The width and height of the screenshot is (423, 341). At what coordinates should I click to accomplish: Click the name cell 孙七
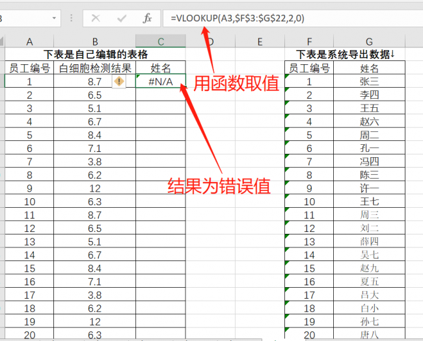(x=370, y=322)
